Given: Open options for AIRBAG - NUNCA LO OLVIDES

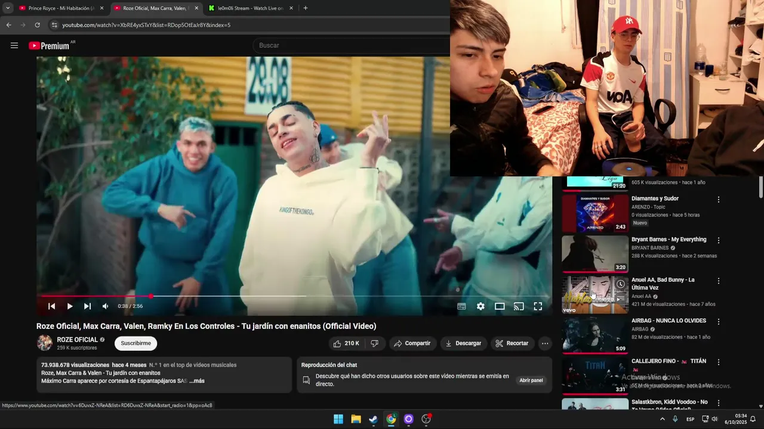Looking at the screenshot, I should point(719,321).
